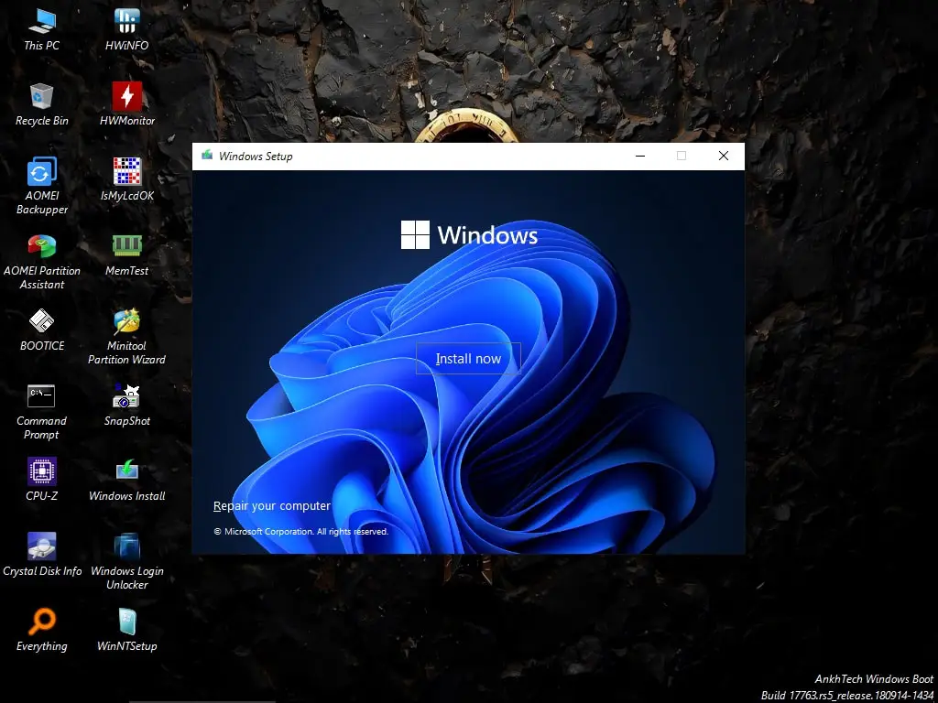Launch AOMEI Backupper
Image resolution: width=938 pixels, height=703 pixels.
[40, 172]
